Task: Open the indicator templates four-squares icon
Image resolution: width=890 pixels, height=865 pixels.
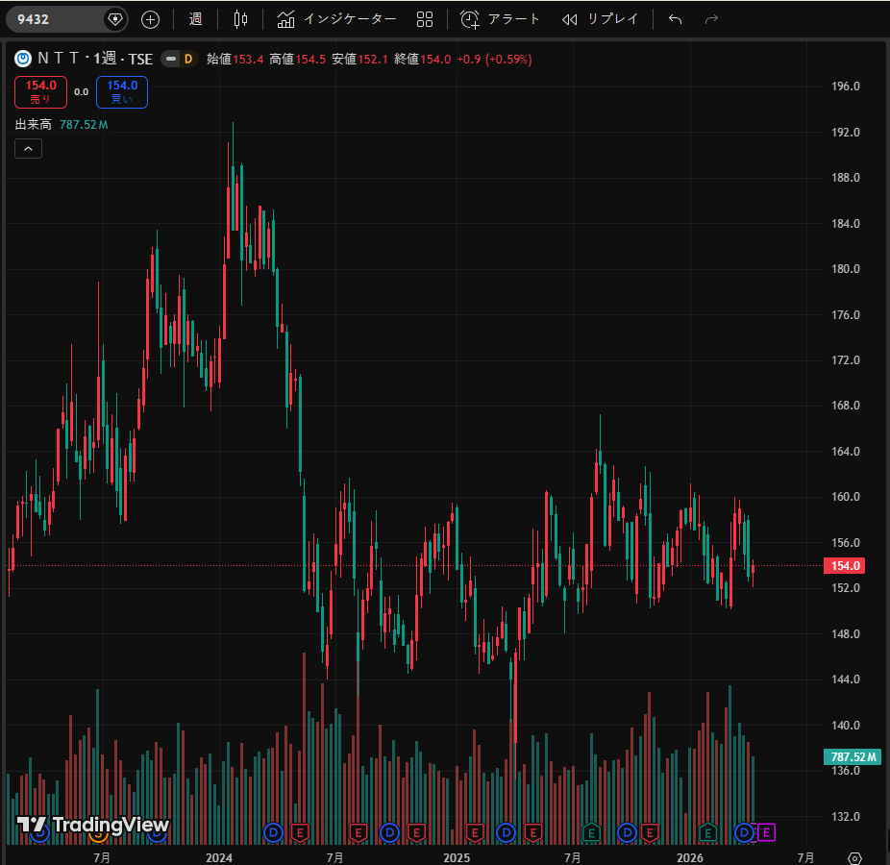Action: click(425, 19)
